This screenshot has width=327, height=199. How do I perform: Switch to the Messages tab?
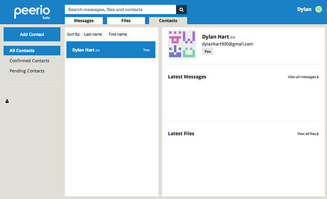(84, 21)
